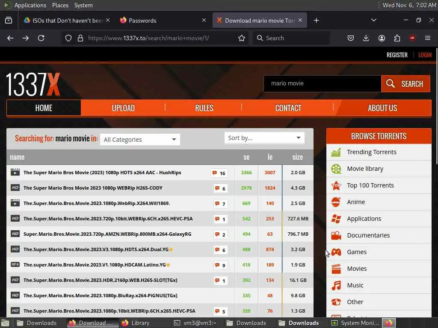Screen dimensions: 438x328
Task: Click the orange SEARCH button
Action: coord(405,84)
